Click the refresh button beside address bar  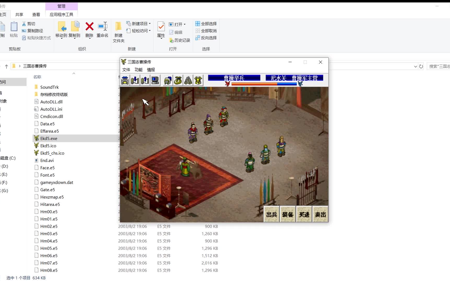(421, 66)
